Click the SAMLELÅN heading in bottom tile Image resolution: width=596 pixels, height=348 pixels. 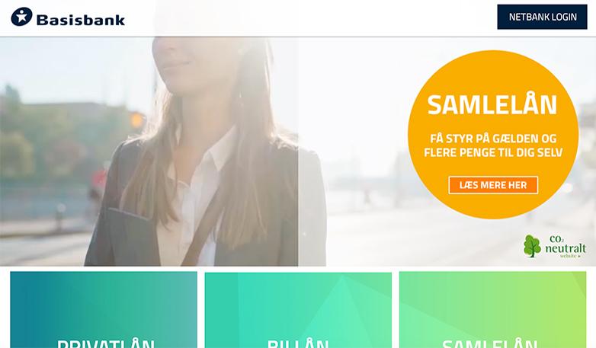pos(489,343)
